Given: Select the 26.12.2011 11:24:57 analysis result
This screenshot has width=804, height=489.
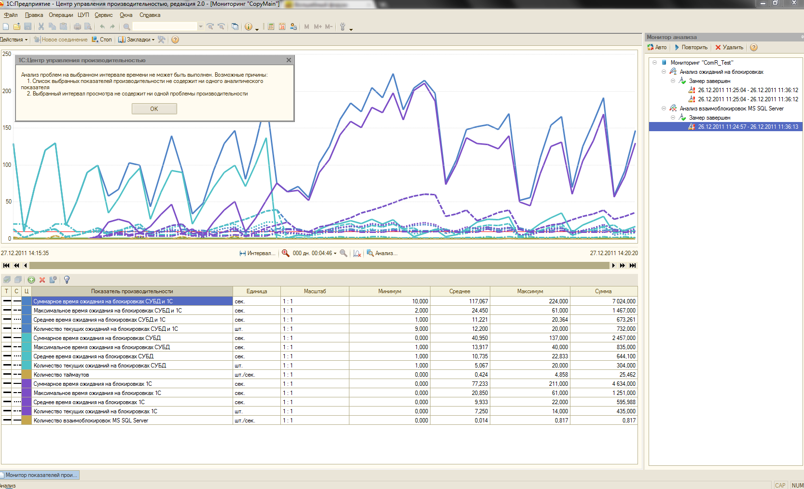Looking at the screenshot, I should [748, 127].
